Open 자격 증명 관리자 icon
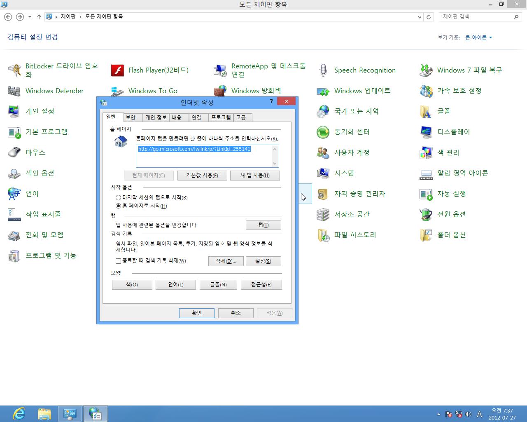Image resolution: width=527 pixels, height=422 pixels. [x=323, y=194]
